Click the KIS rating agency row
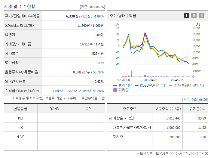 [x=20, y=118]
